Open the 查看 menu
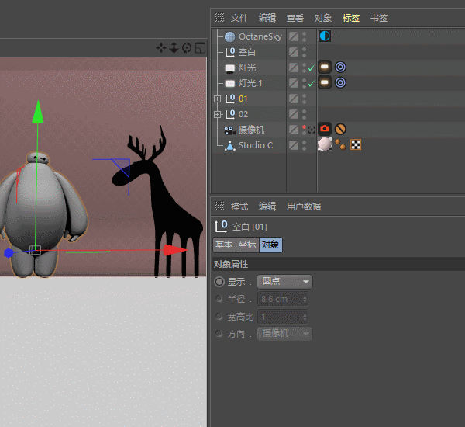The width and height of the screenshot is (465, 427). pyautogui.click(x=295, y=18)
